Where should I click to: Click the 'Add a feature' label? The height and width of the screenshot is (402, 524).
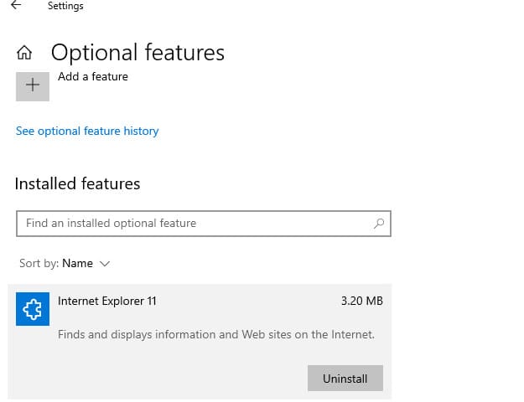[93, 76]
